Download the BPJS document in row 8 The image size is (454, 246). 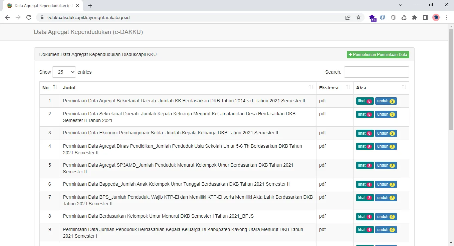[x=386, y=217]
